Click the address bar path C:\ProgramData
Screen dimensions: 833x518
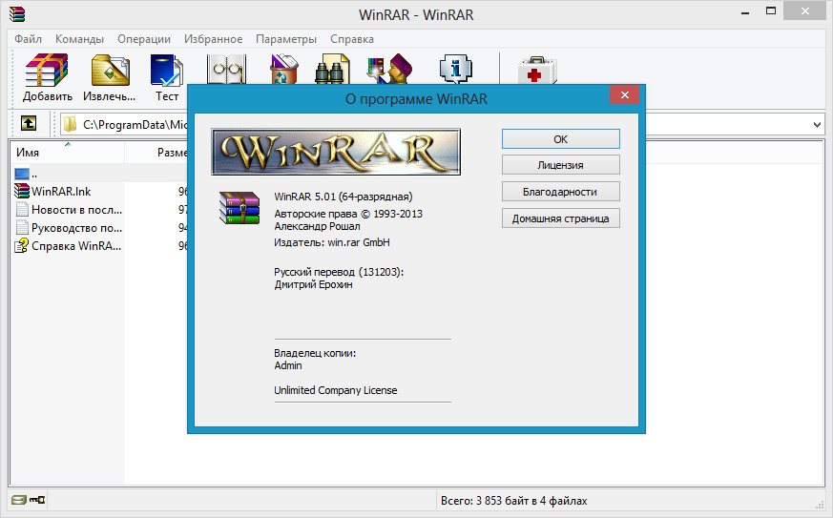coord(135,125)
